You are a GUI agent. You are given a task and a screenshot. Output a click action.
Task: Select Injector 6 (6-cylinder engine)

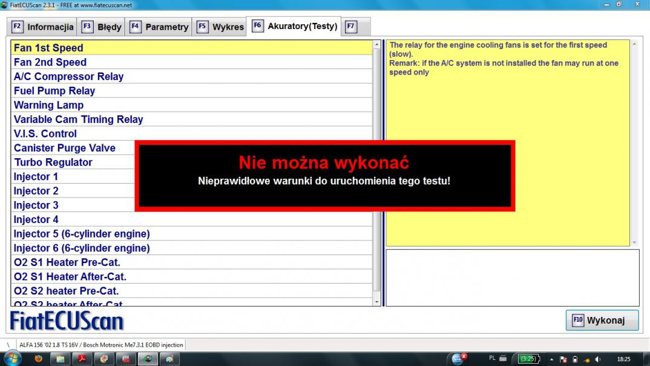pyautogui.click(x=191, y=248)
